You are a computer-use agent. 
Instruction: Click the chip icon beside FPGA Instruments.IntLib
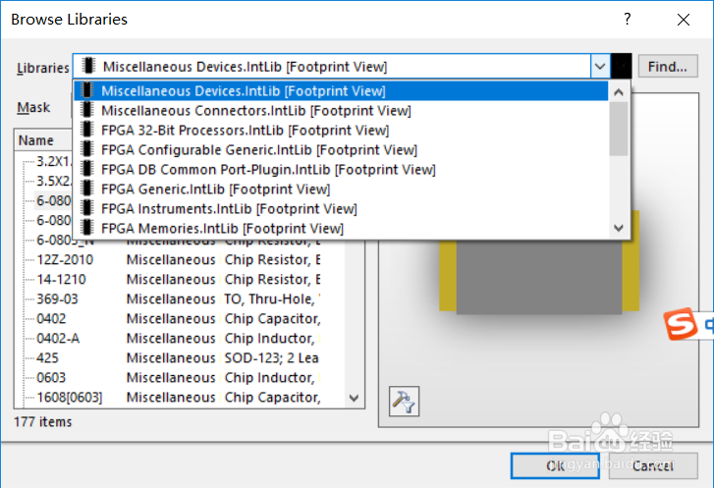(x=88, y=209)
